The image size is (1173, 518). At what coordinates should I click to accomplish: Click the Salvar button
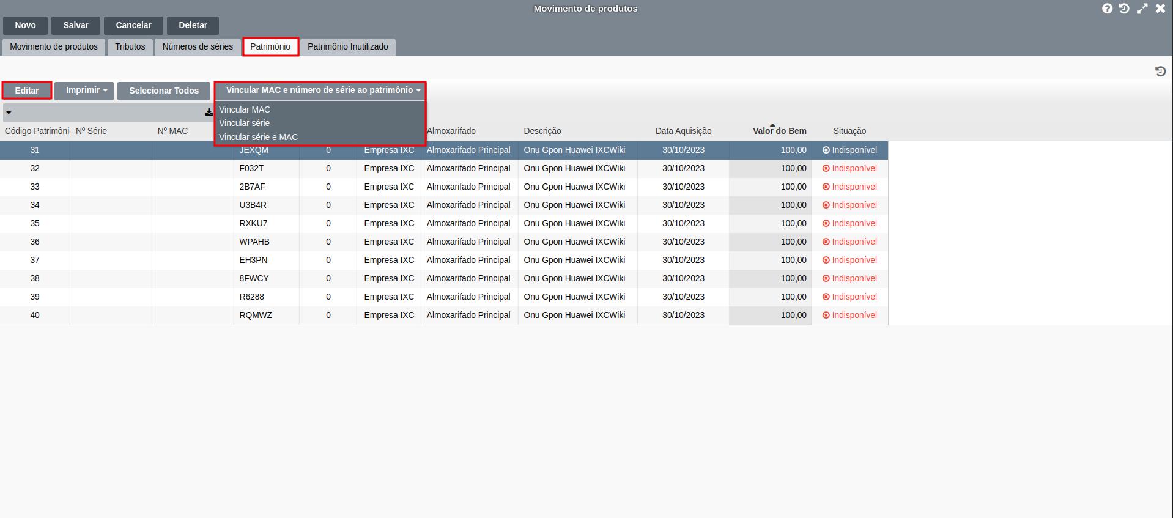point(76,25)
